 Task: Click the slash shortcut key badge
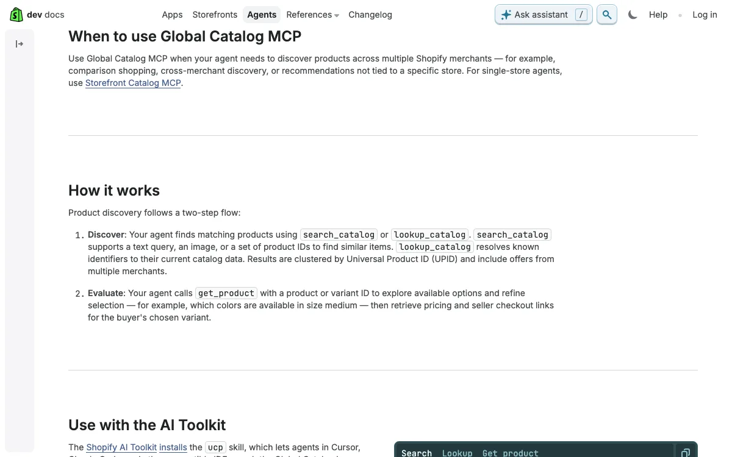(581, 15)
